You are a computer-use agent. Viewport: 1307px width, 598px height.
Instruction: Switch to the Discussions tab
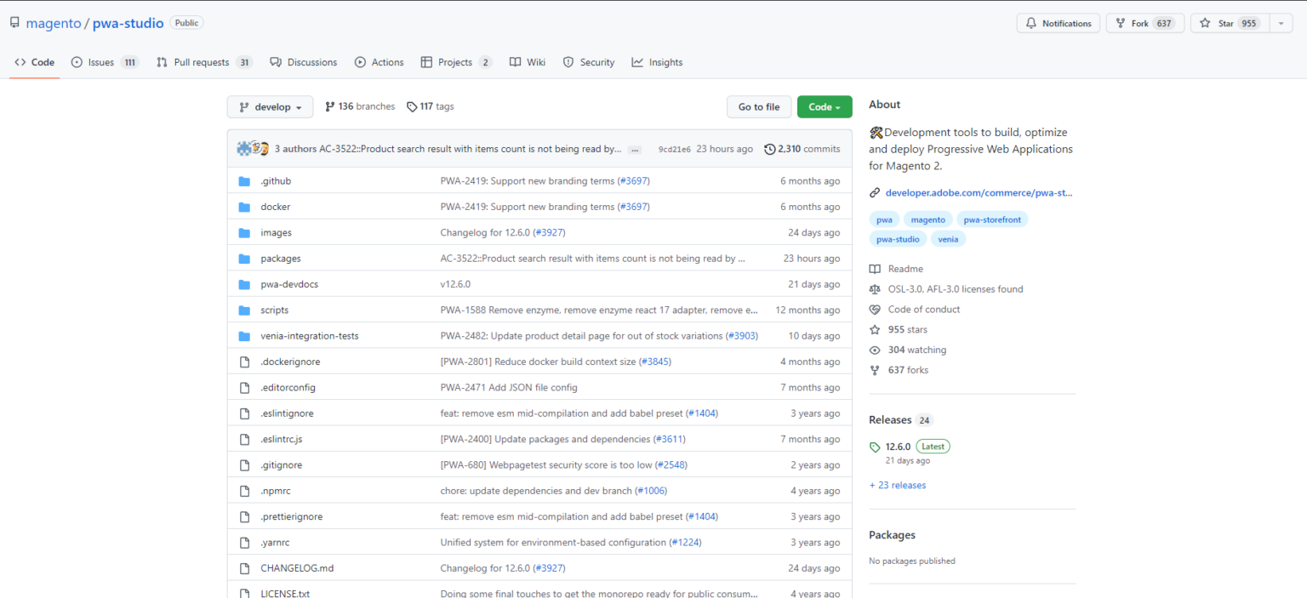point(303,61)
